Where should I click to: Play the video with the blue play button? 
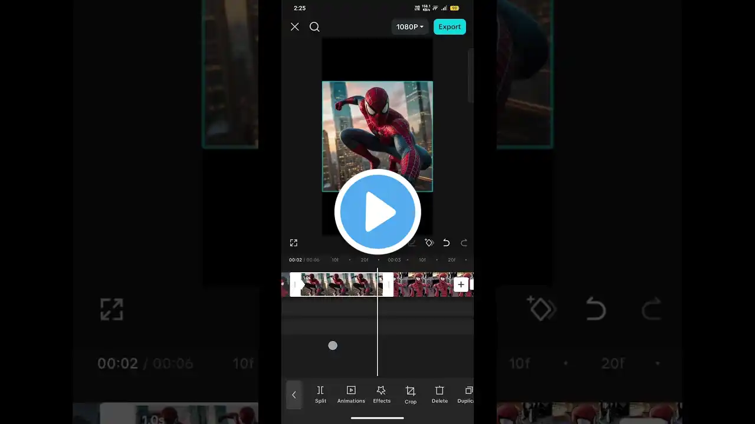click(x=377, y=212)
